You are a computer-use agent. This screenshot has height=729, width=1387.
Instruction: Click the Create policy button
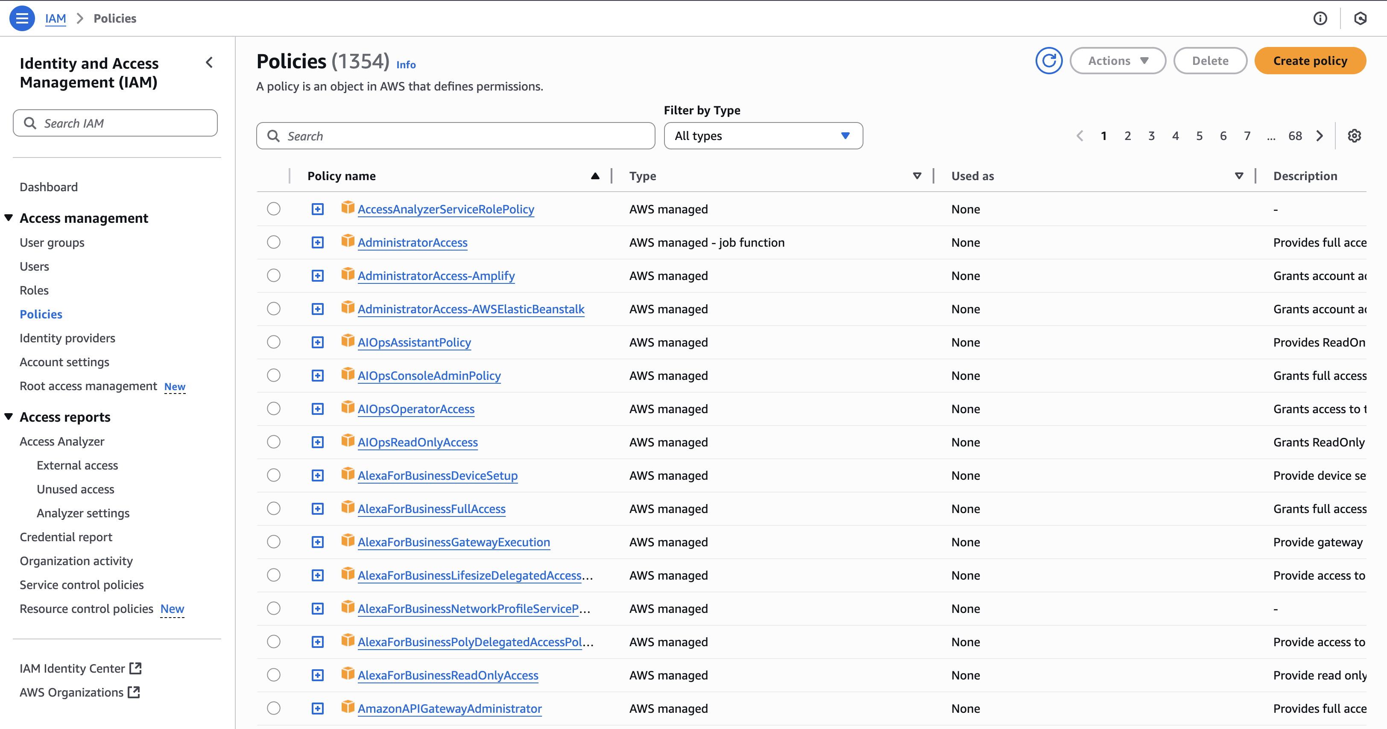pyautogui.click(x=1309, y=61)
